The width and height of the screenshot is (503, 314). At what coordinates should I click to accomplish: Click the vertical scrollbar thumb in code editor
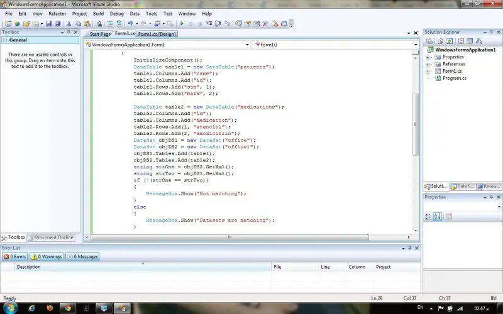click(416, 124)
